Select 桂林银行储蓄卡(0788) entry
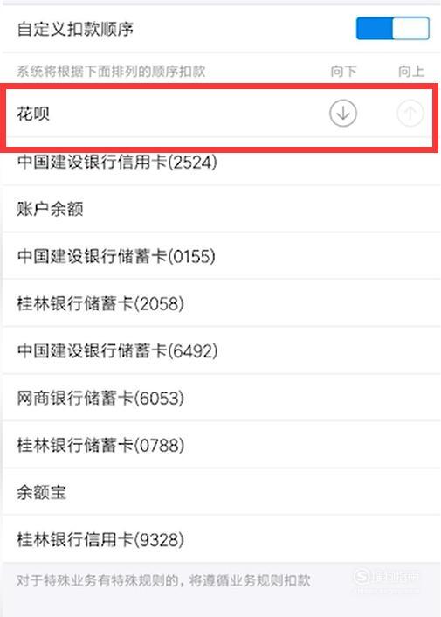This screenshot has width=441, height=617. pos(220,445)
